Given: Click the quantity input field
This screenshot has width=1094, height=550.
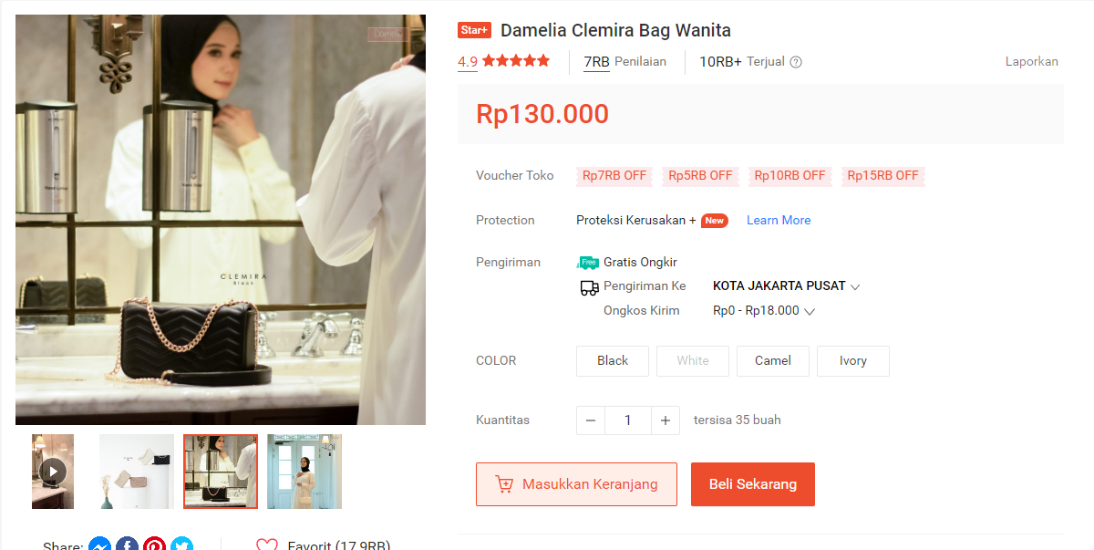Looking at the screenshot, I should click(628, 420).
